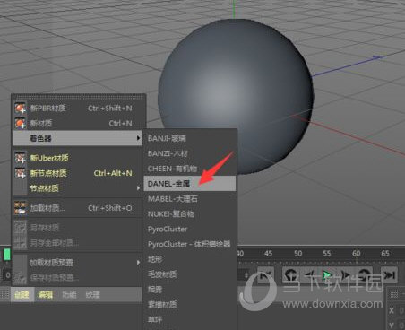Screen dimensions: 405x330
Task: Select PyroCluster - 体积描绘器 entry
Action: (x=190, y=244)
